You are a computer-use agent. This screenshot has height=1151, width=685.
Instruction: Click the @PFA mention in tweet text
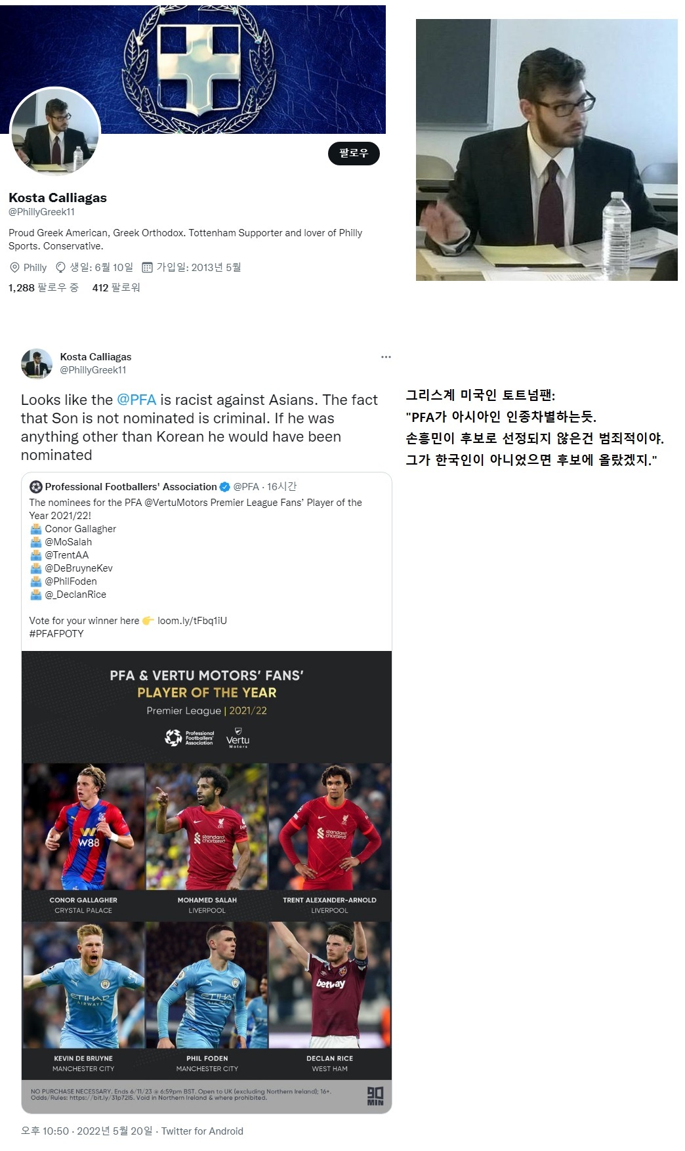tap(136, 400)
